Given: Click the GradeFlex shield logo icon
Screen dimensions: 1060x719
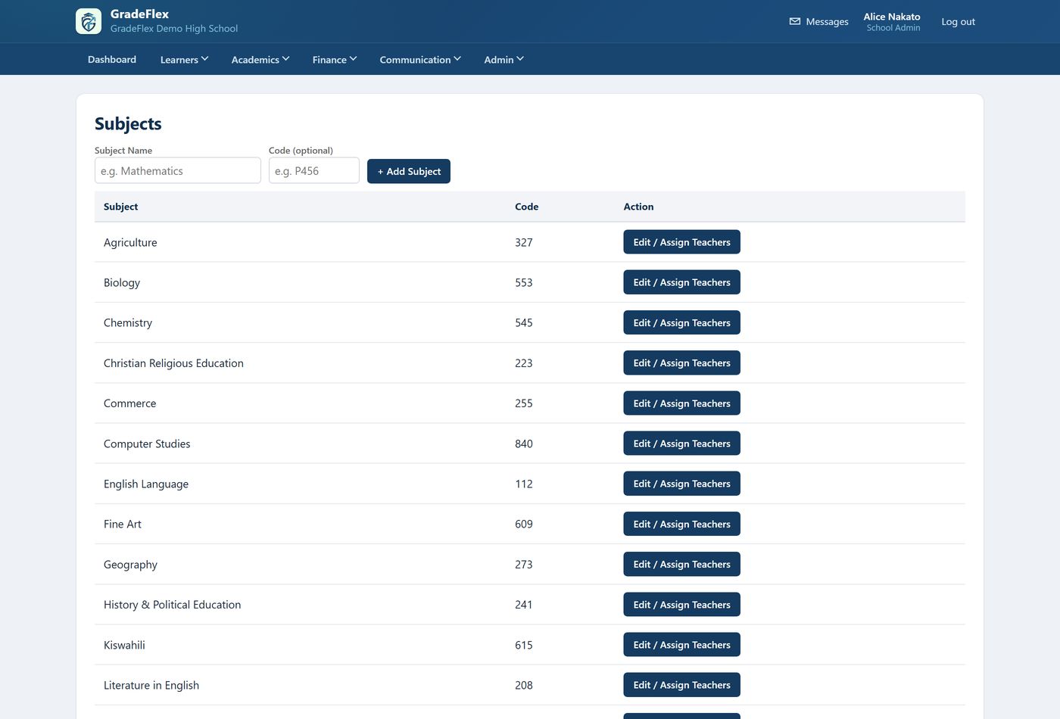Looking at the screenshot, I should click(x=89, y=21).
